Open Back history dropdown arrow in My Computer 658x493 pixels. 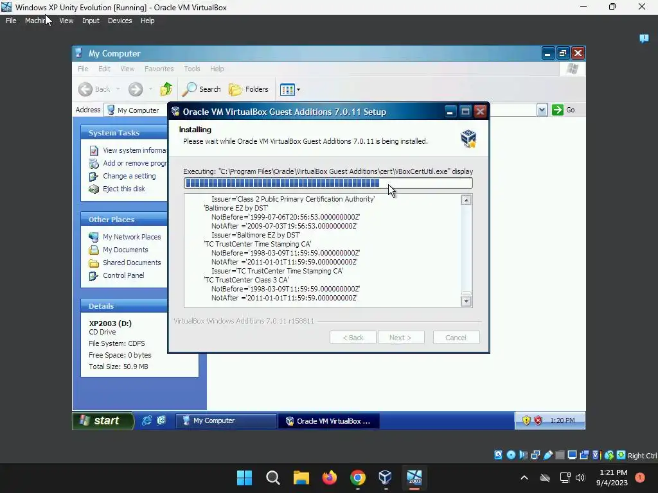click(118, 89)
